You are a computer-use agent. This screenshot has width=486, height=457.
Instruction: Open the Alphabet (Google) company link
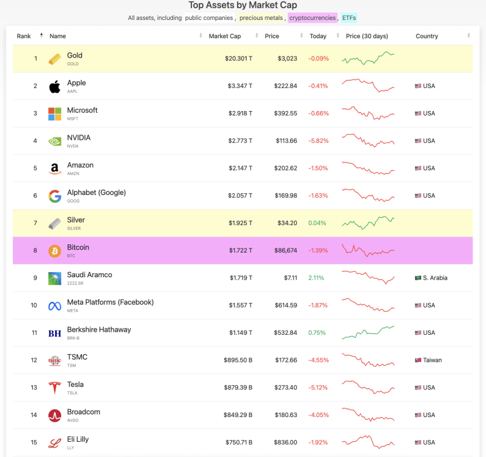[96, 193]
